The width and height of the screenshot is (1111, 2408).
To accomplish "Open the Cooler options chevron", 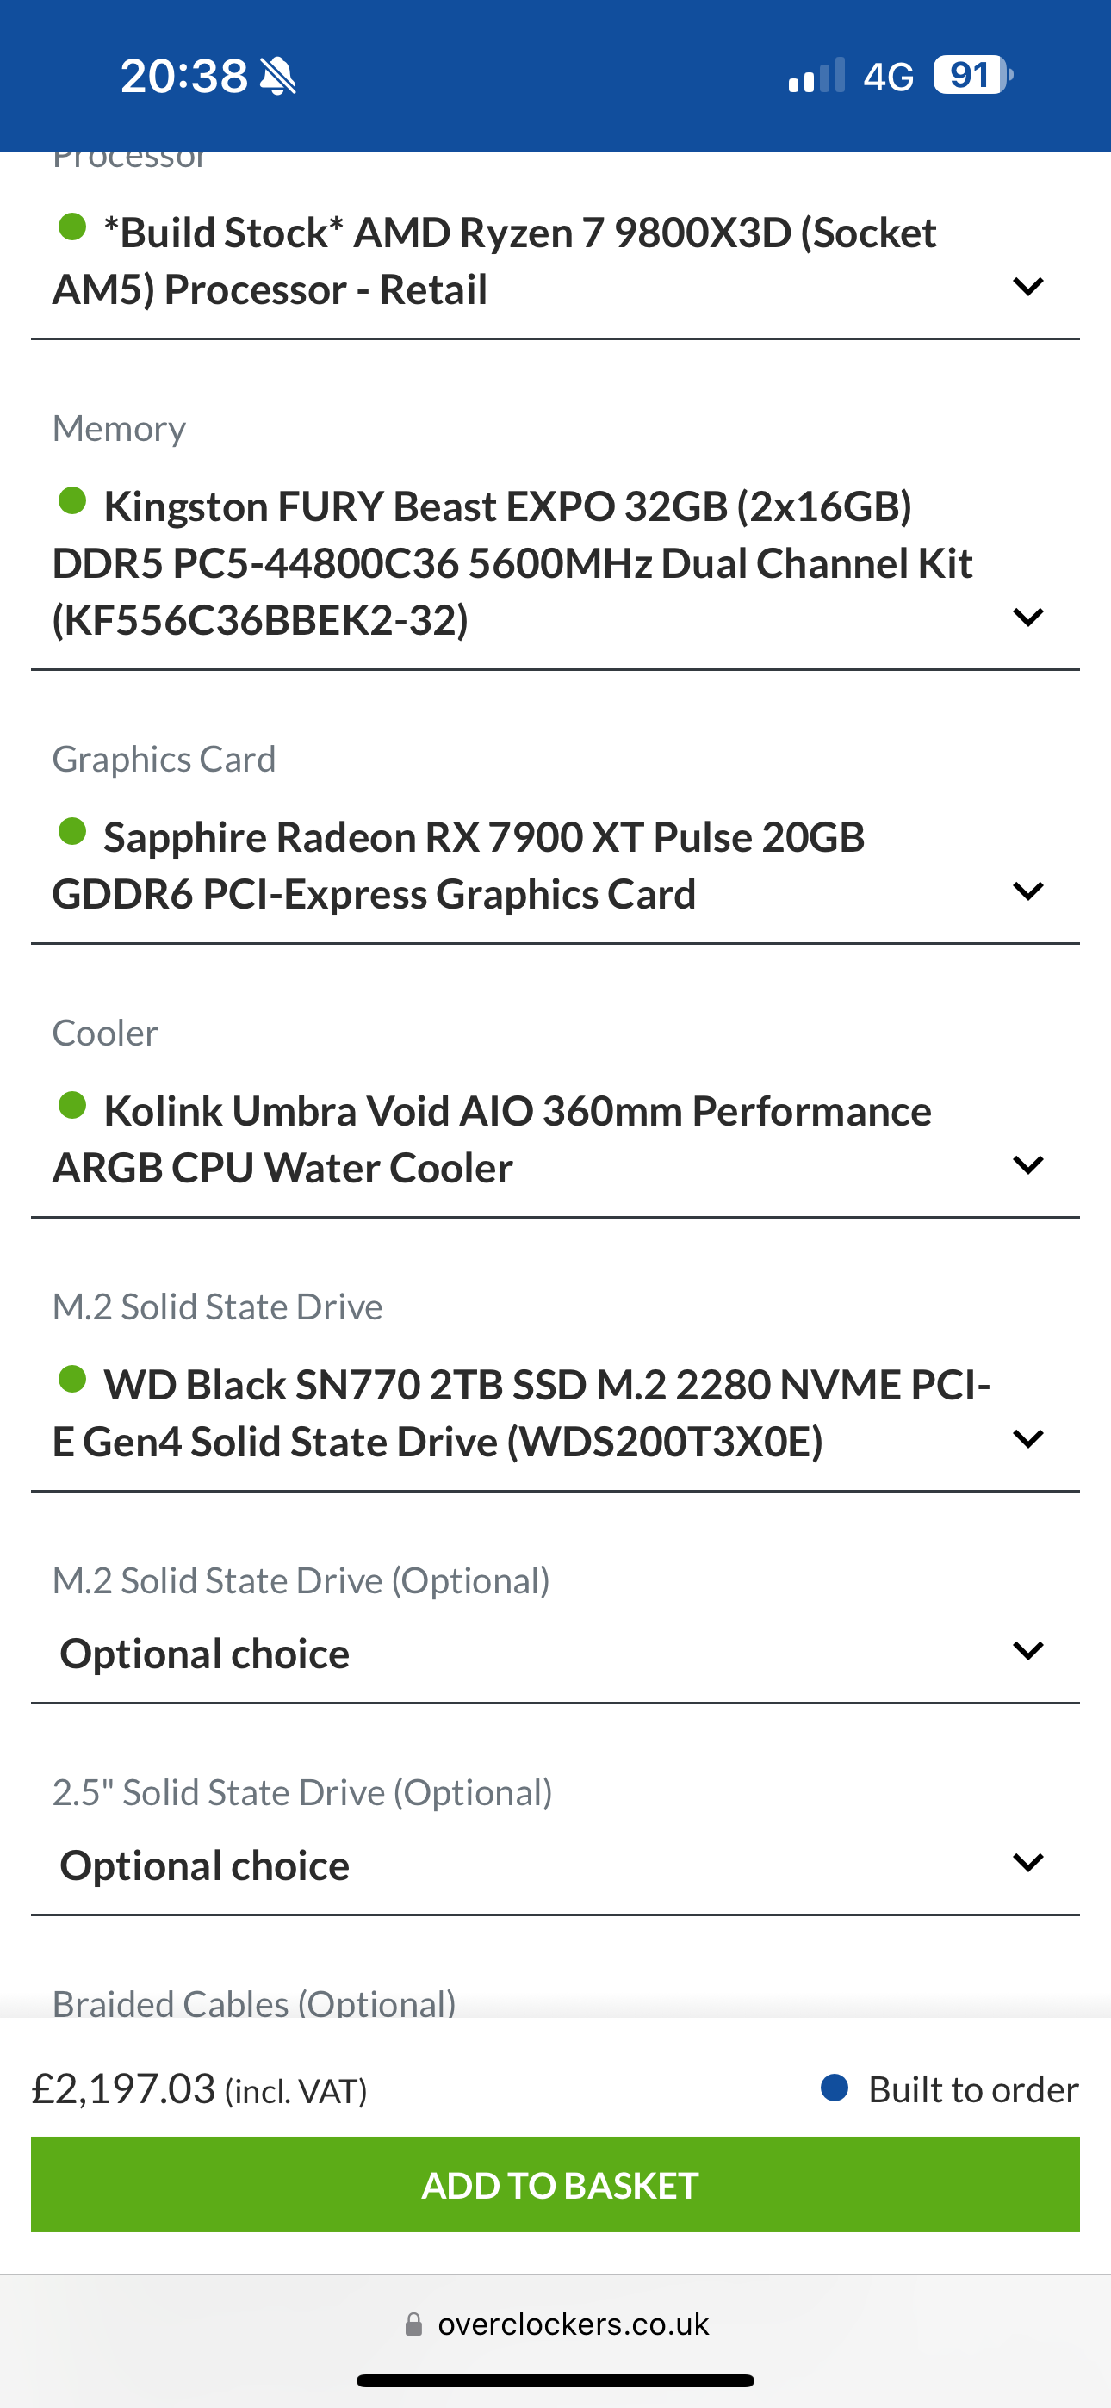I will click(x=1027, y=1164).
